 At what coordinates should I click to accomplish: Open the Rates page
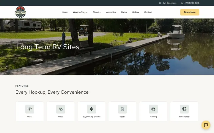tap(124, 12)
